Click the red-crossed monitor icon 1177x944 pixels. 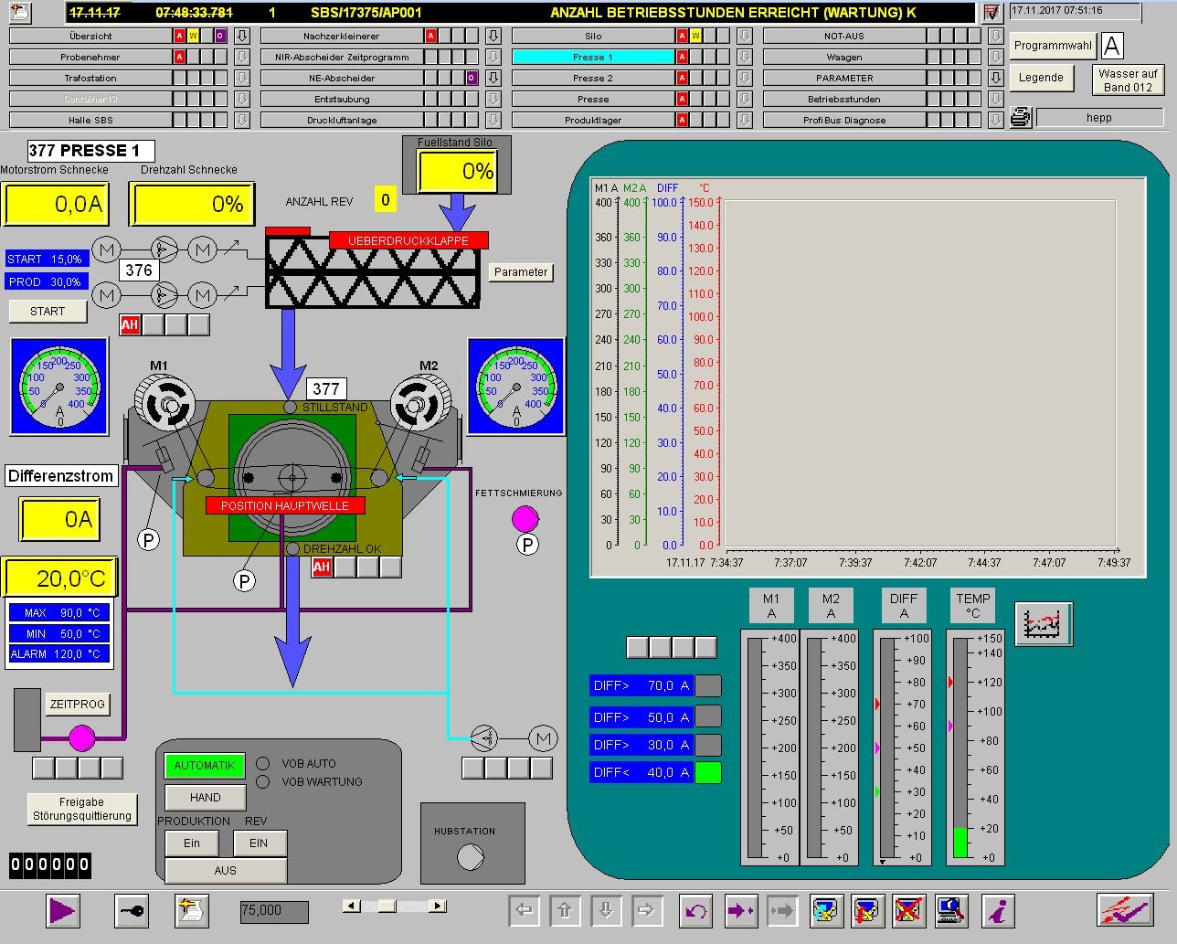click(x=908, y=910)
